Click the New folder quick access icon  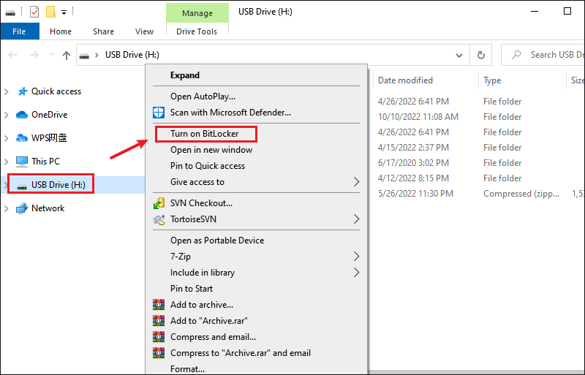coord(50,12)
